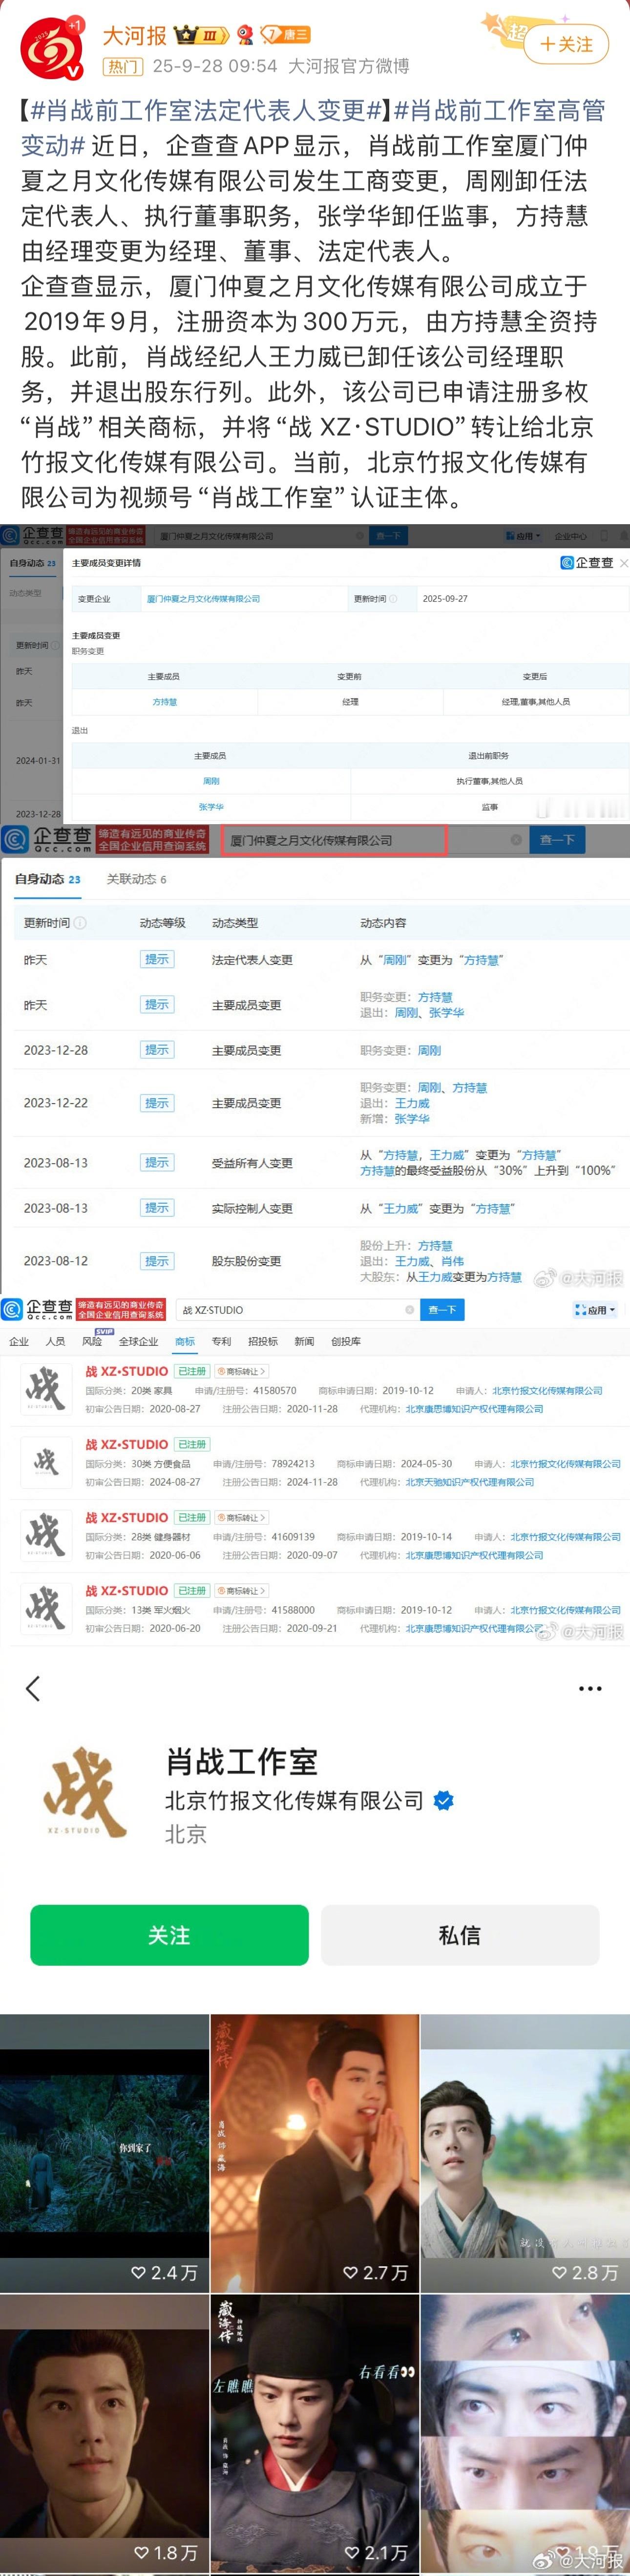This screenshot has height=2576, width=630.
Task: Switch to the 关联动态 6 tab
Action: [137, 879]
